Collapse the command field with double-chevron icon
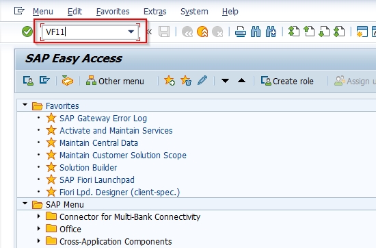 [149, 32]
